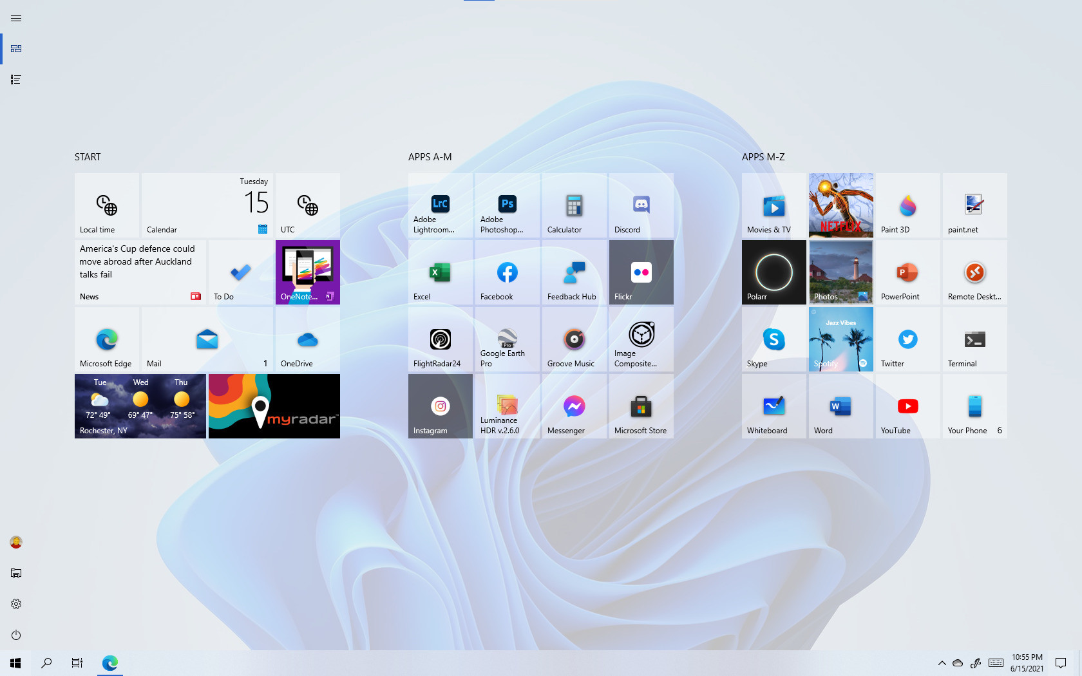
Task: Open the Messenger tile
Action: 574,406
